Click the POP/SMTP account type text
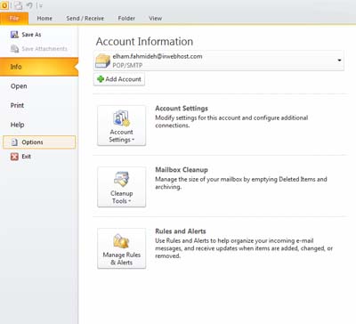 (x=127, y=65)
